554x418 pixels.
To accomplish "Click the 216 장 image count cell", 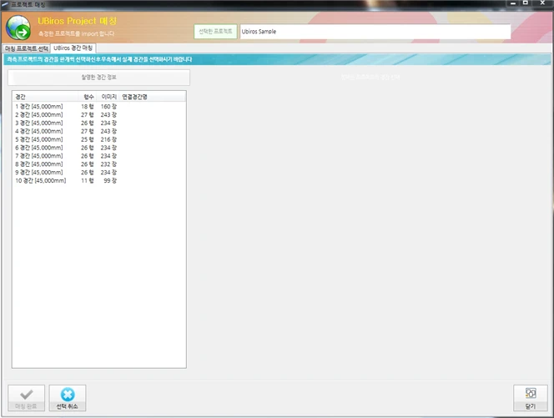I will (x=108, y=139).
